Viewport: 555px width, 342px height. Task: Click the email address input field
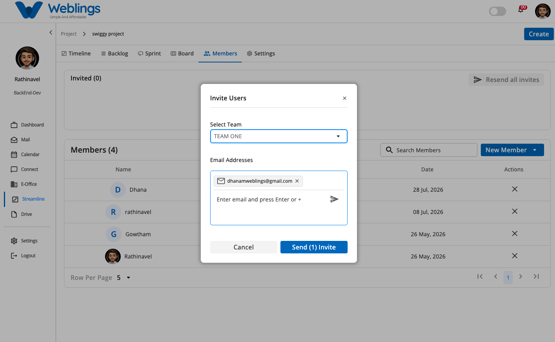coord(271,199)
